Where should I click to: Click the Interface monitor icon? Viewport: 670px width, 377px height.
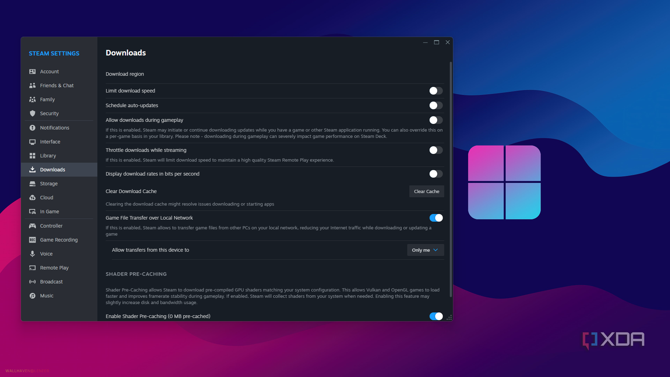[32, 142]
